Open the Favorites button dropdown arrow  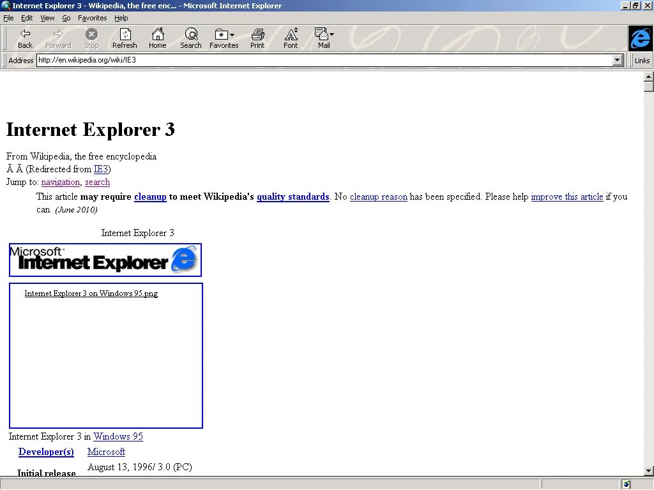click(232, 34)
